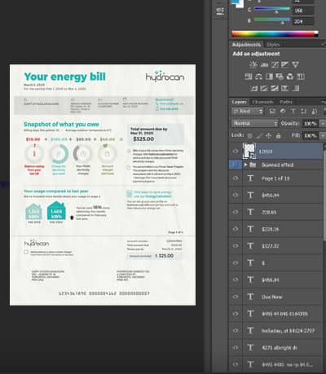Click the Brightness/Contrast adjustment icon
The image size is (326, 374).
coord(253,64)
